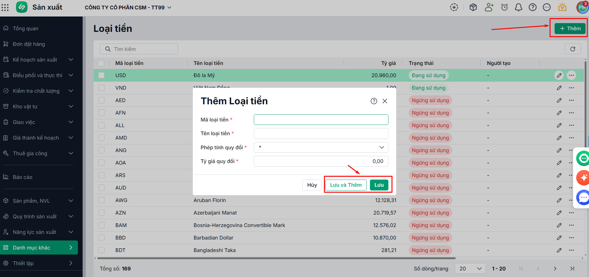Open Thiết lập in the sidebar
589x277 pixels.
39,263
